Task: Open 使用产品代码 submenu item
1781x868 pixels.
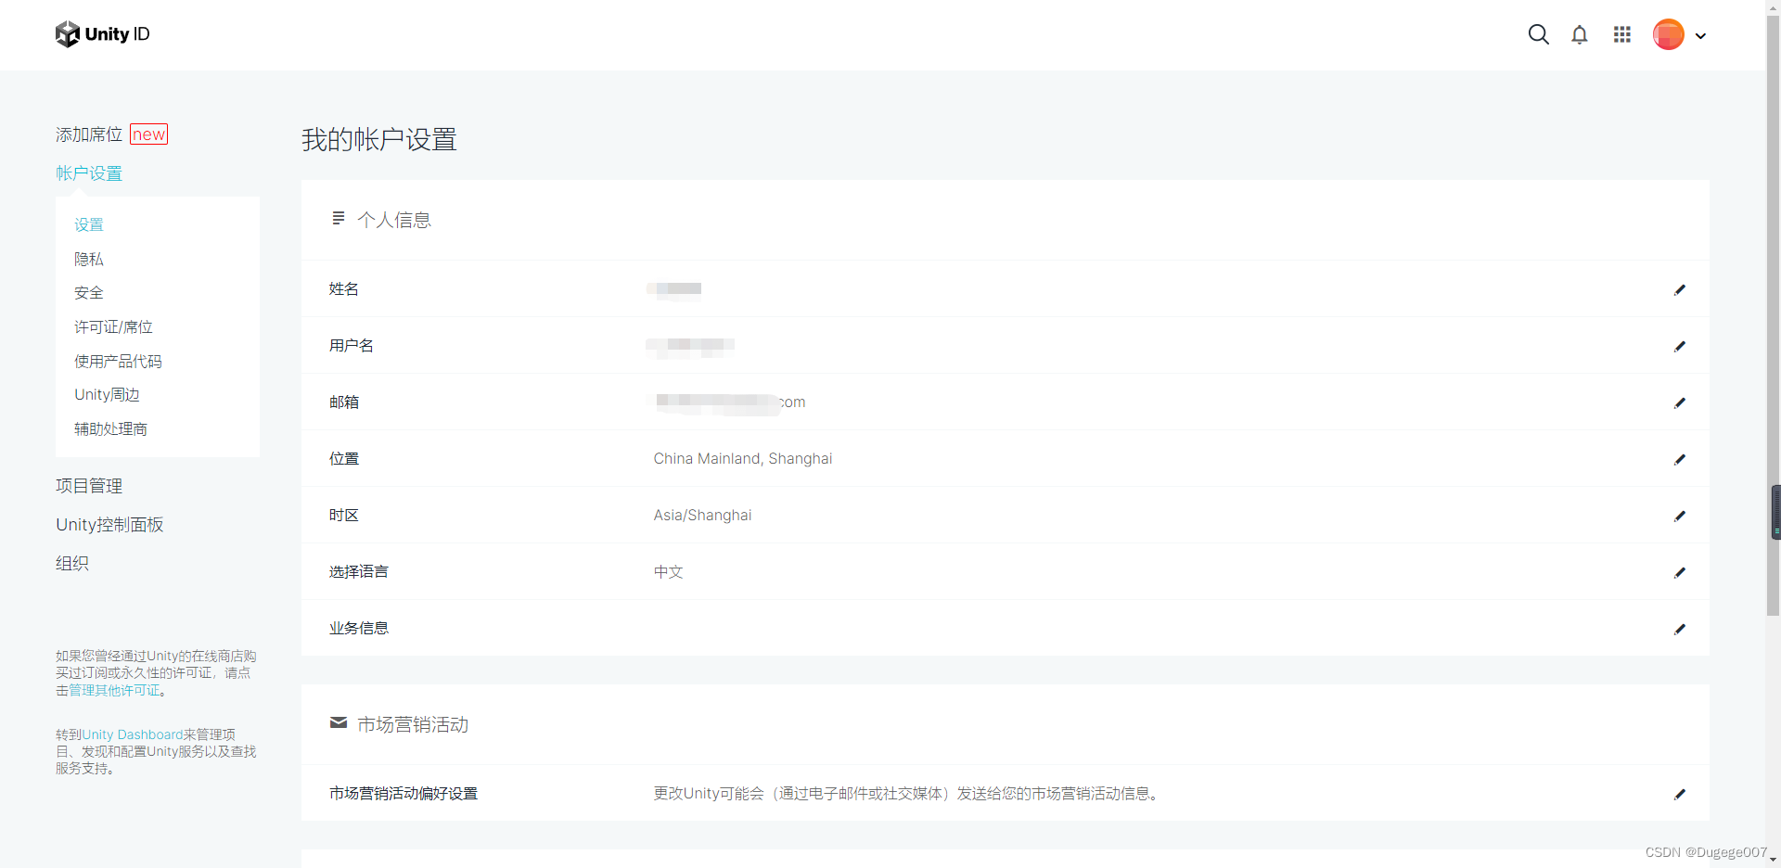Action: [118, 361]
